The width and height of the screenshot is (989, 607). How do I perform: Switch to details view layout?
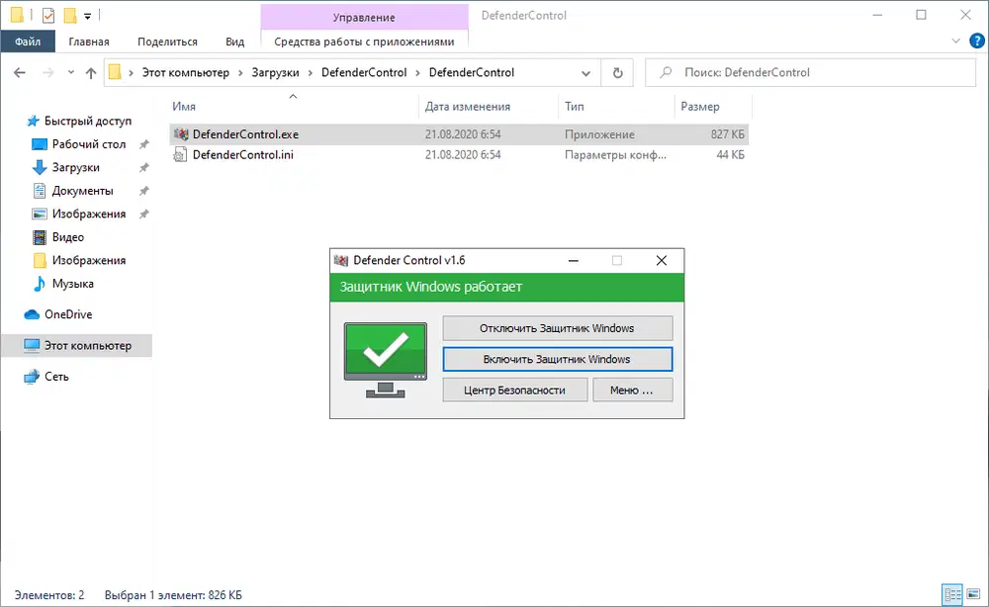pyautogui.click(x=952, y=594)
